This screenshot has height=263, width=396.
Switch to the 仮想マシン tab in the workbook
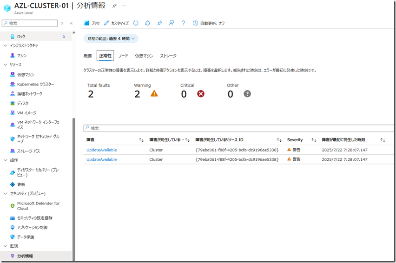coord(144,56)
